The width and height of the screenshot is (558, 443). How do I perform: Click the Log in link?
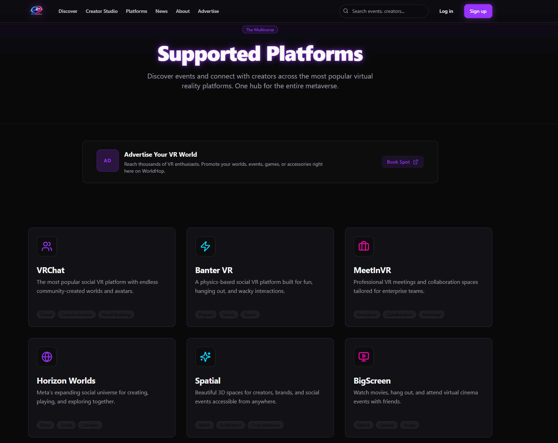click(x=446, y=11)
